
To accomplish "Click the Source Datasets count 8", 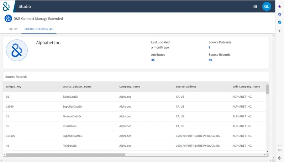I will point(209,47).
